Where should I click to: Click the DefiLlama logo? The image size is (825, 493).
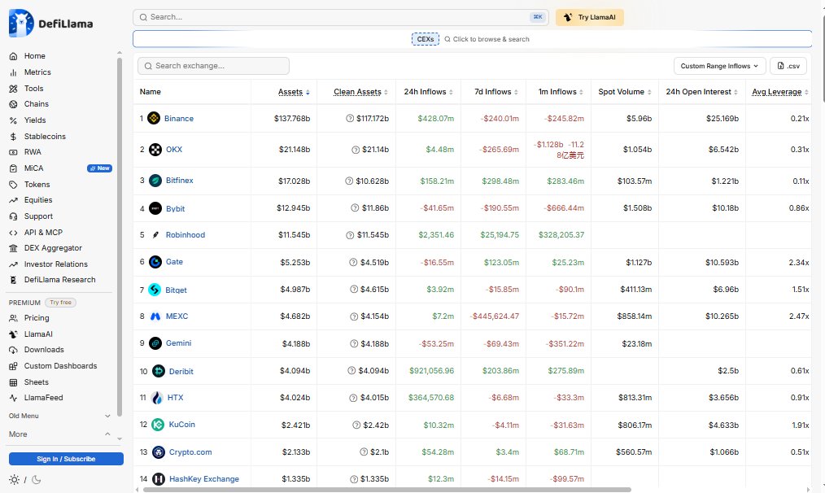click(51, 23)
